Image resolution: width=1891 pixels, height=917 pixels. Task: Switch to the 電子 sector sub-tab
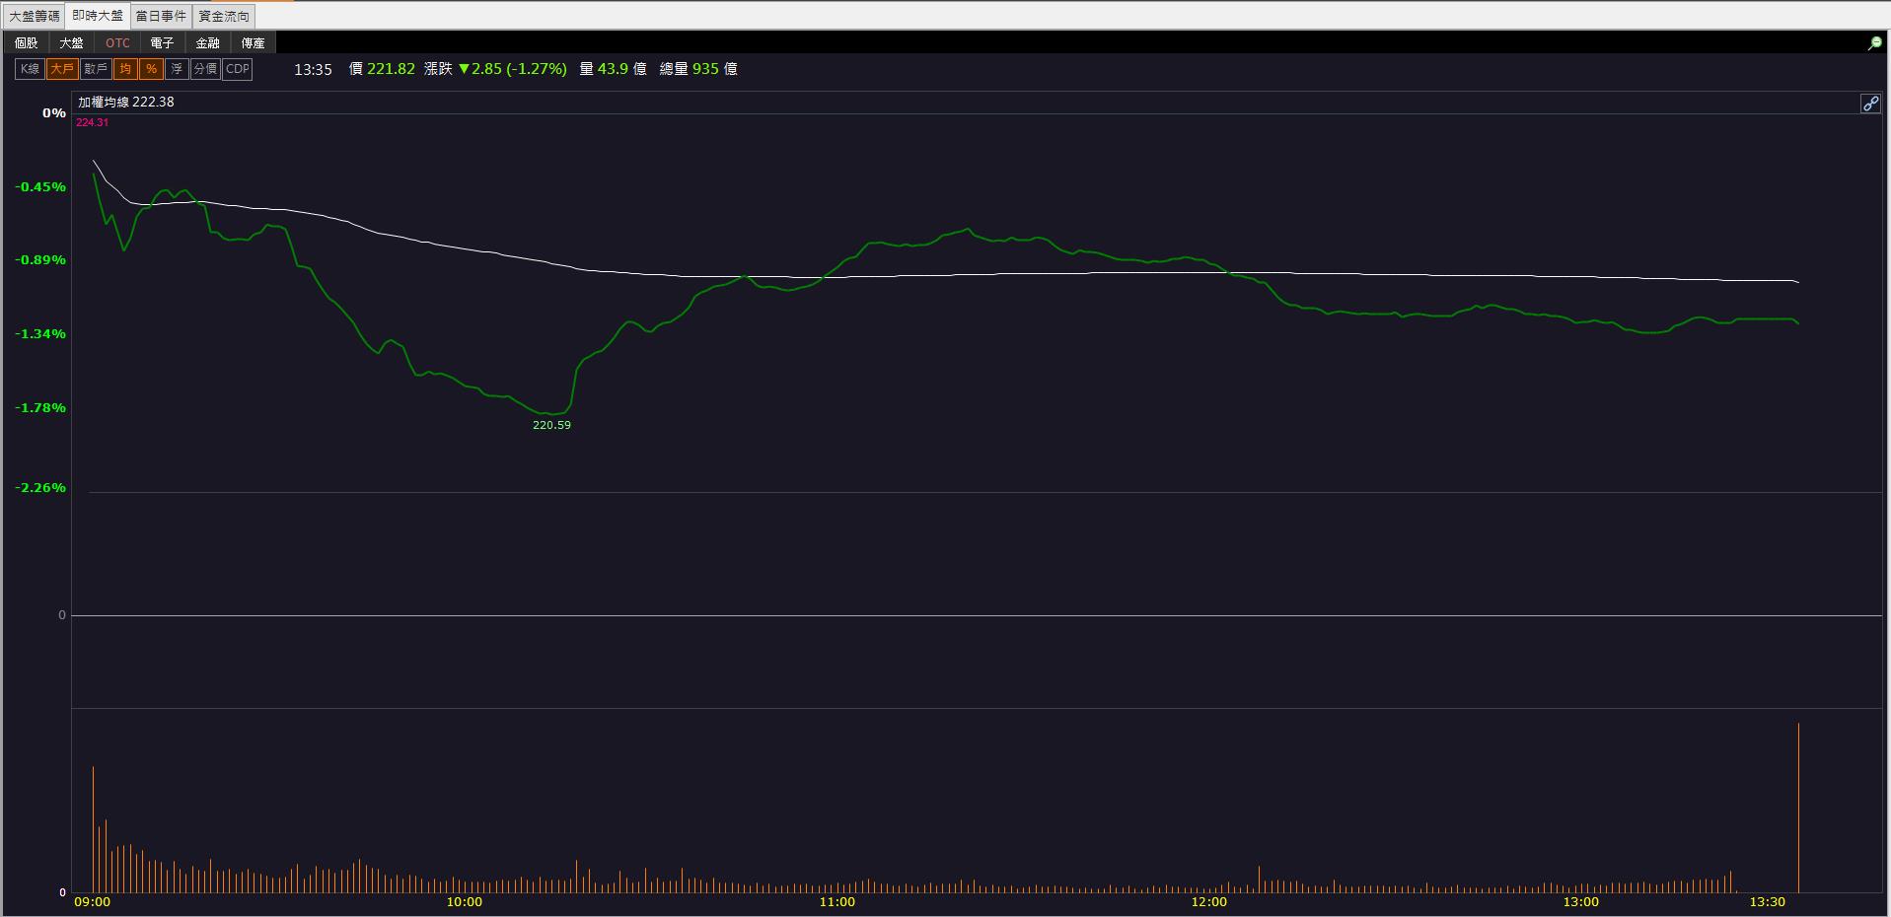163,43
